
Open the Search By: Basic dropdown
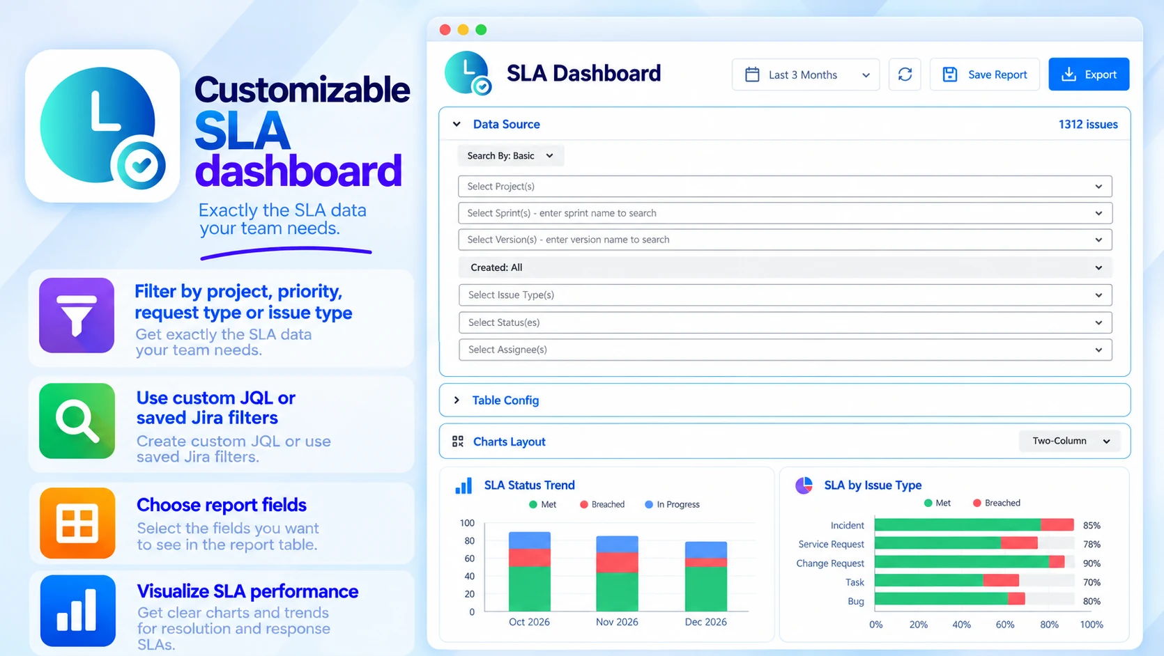click(x=510, y=156)
